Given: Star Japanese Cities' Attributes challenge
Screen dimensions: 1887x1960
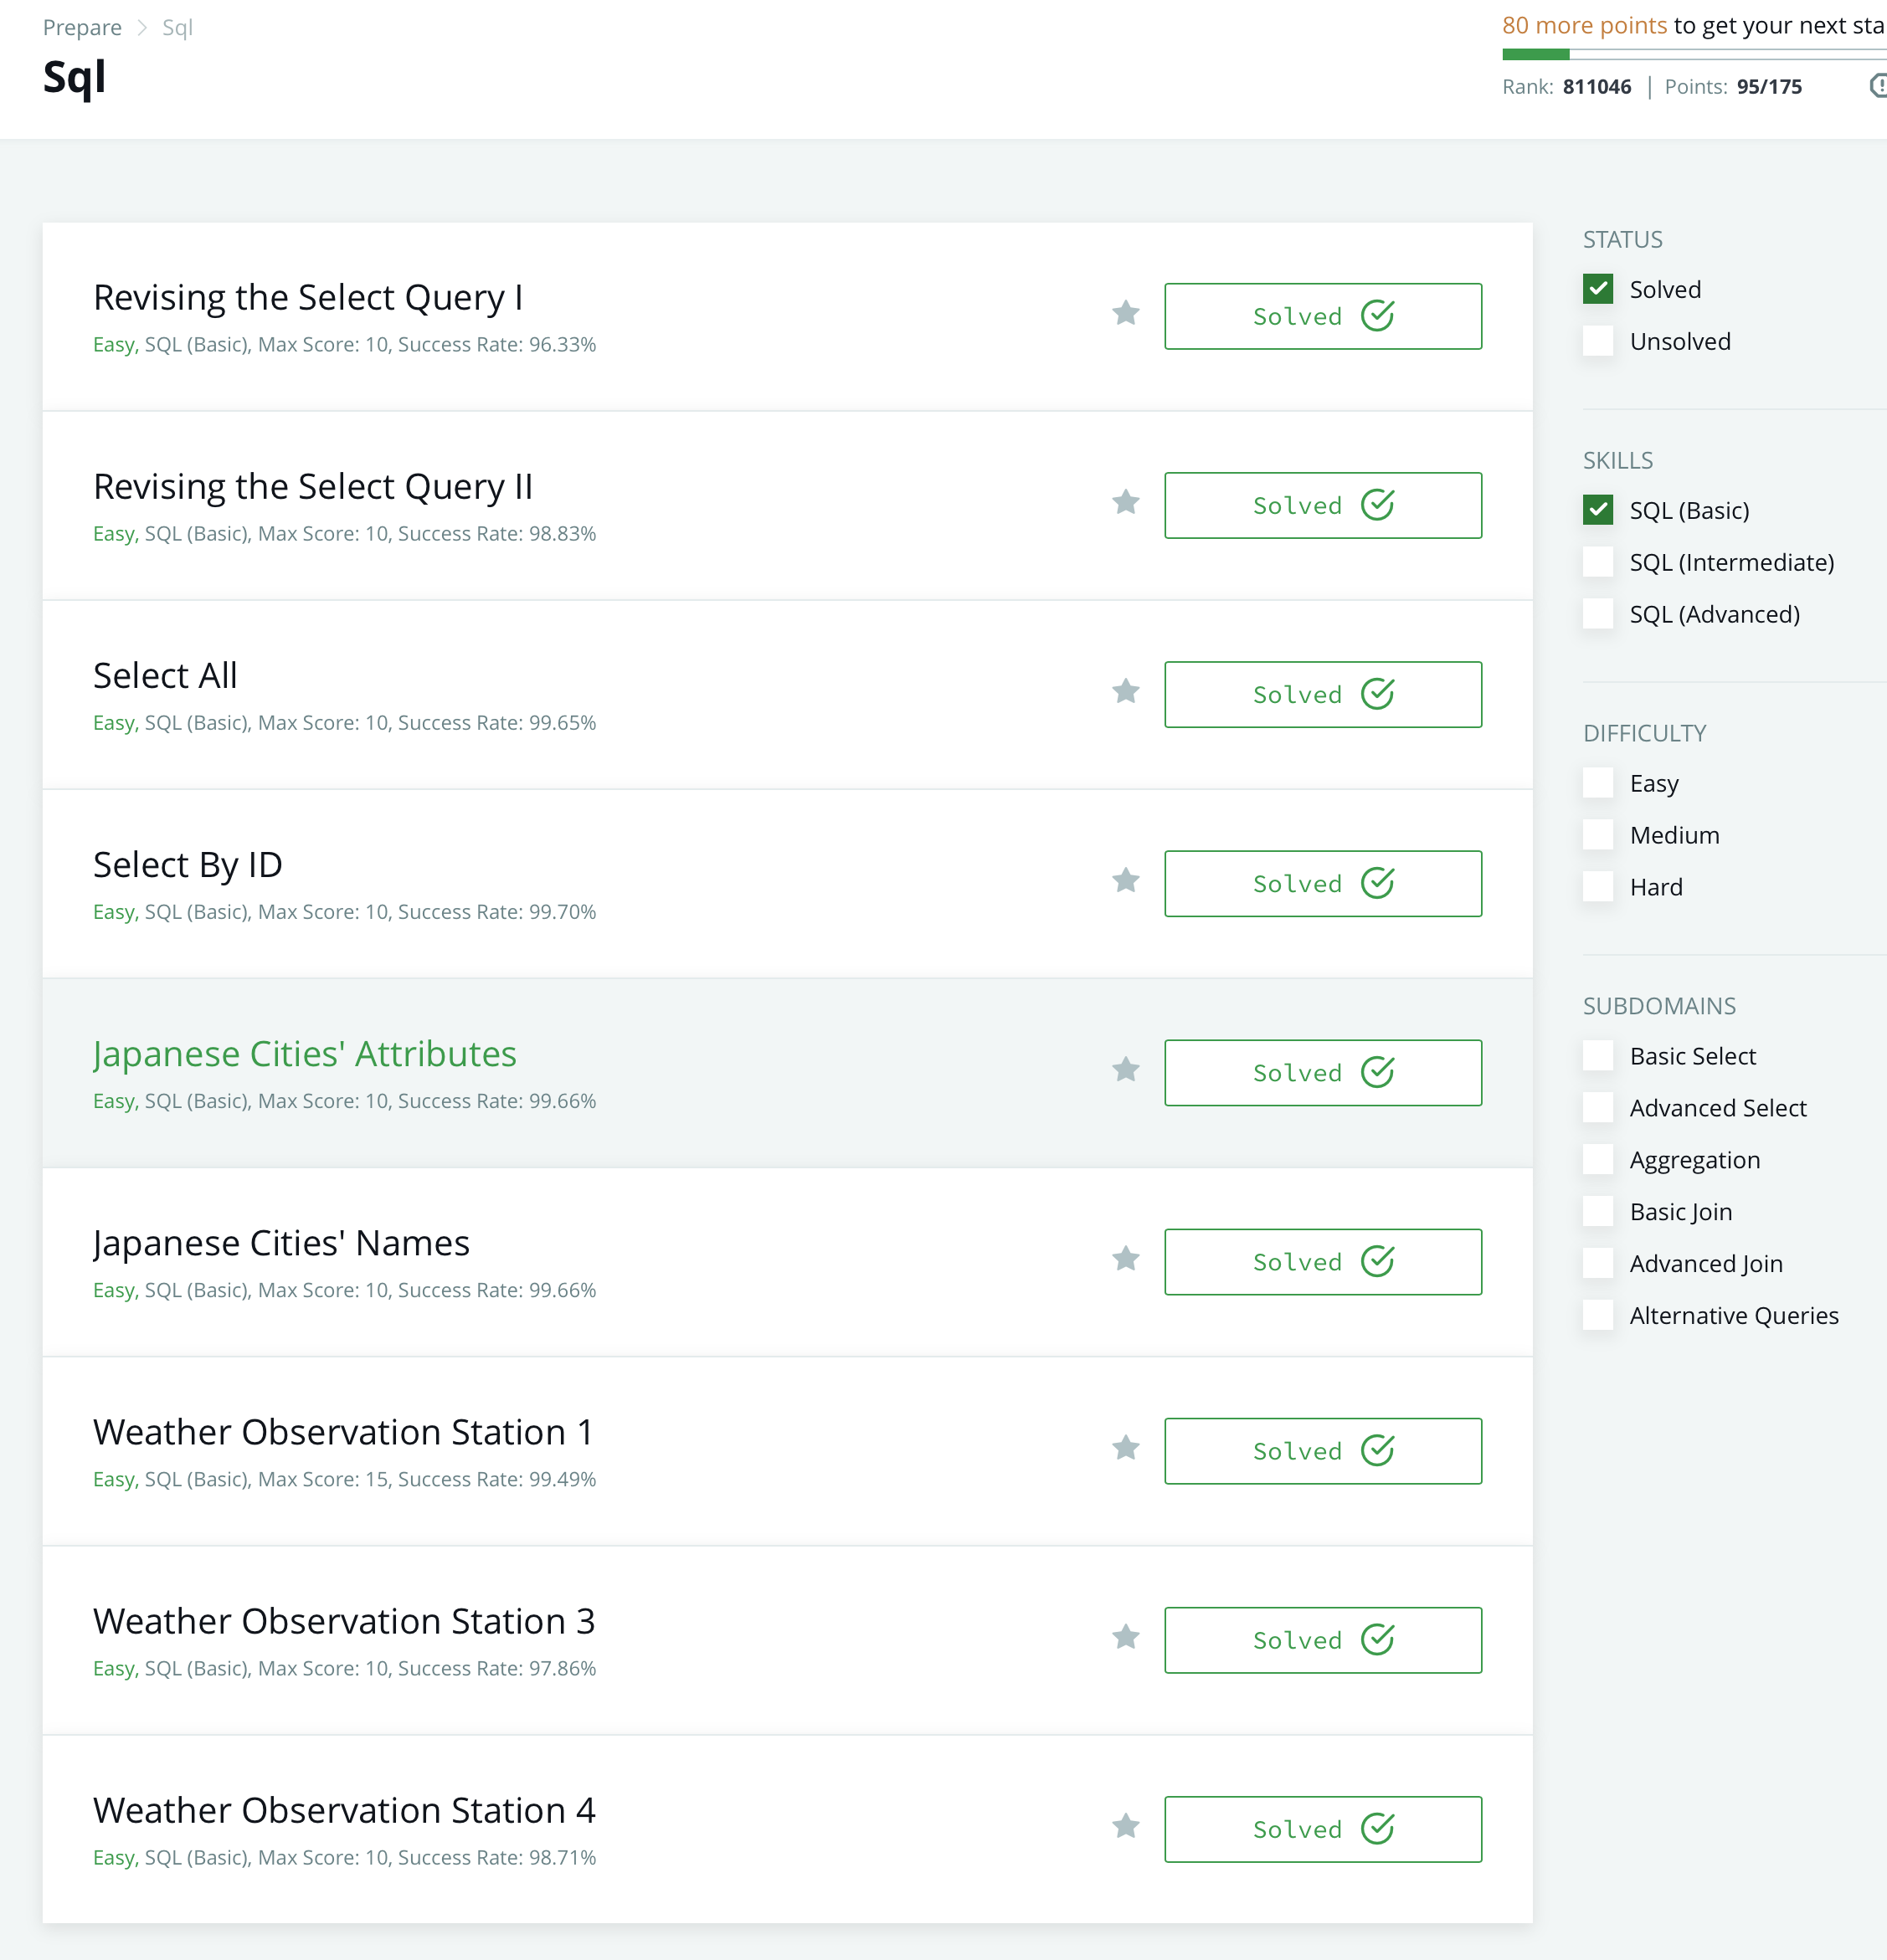Looking at the screenshot, I should [x=1126, y=1070].
